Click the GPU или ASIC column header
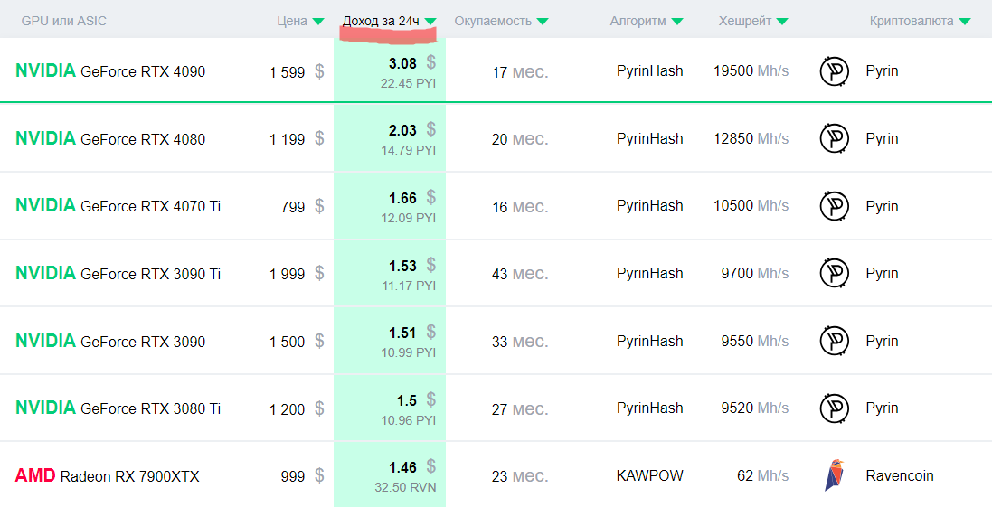Screen dimensions: 992x507 (64, 21)
